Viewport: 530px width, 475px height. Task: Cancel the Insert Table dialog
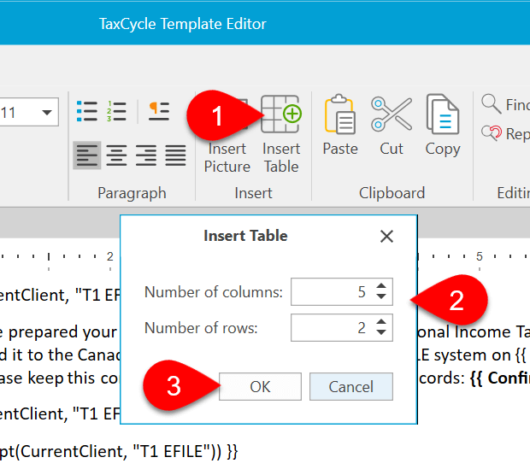coord(351,386)
